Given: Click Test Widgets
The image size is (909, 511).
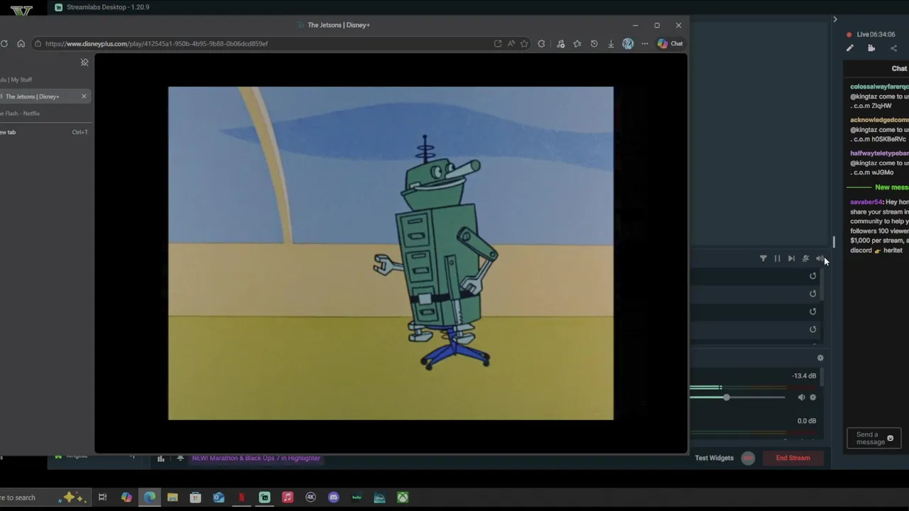Looking at the screenshot, I should (714, 458).
